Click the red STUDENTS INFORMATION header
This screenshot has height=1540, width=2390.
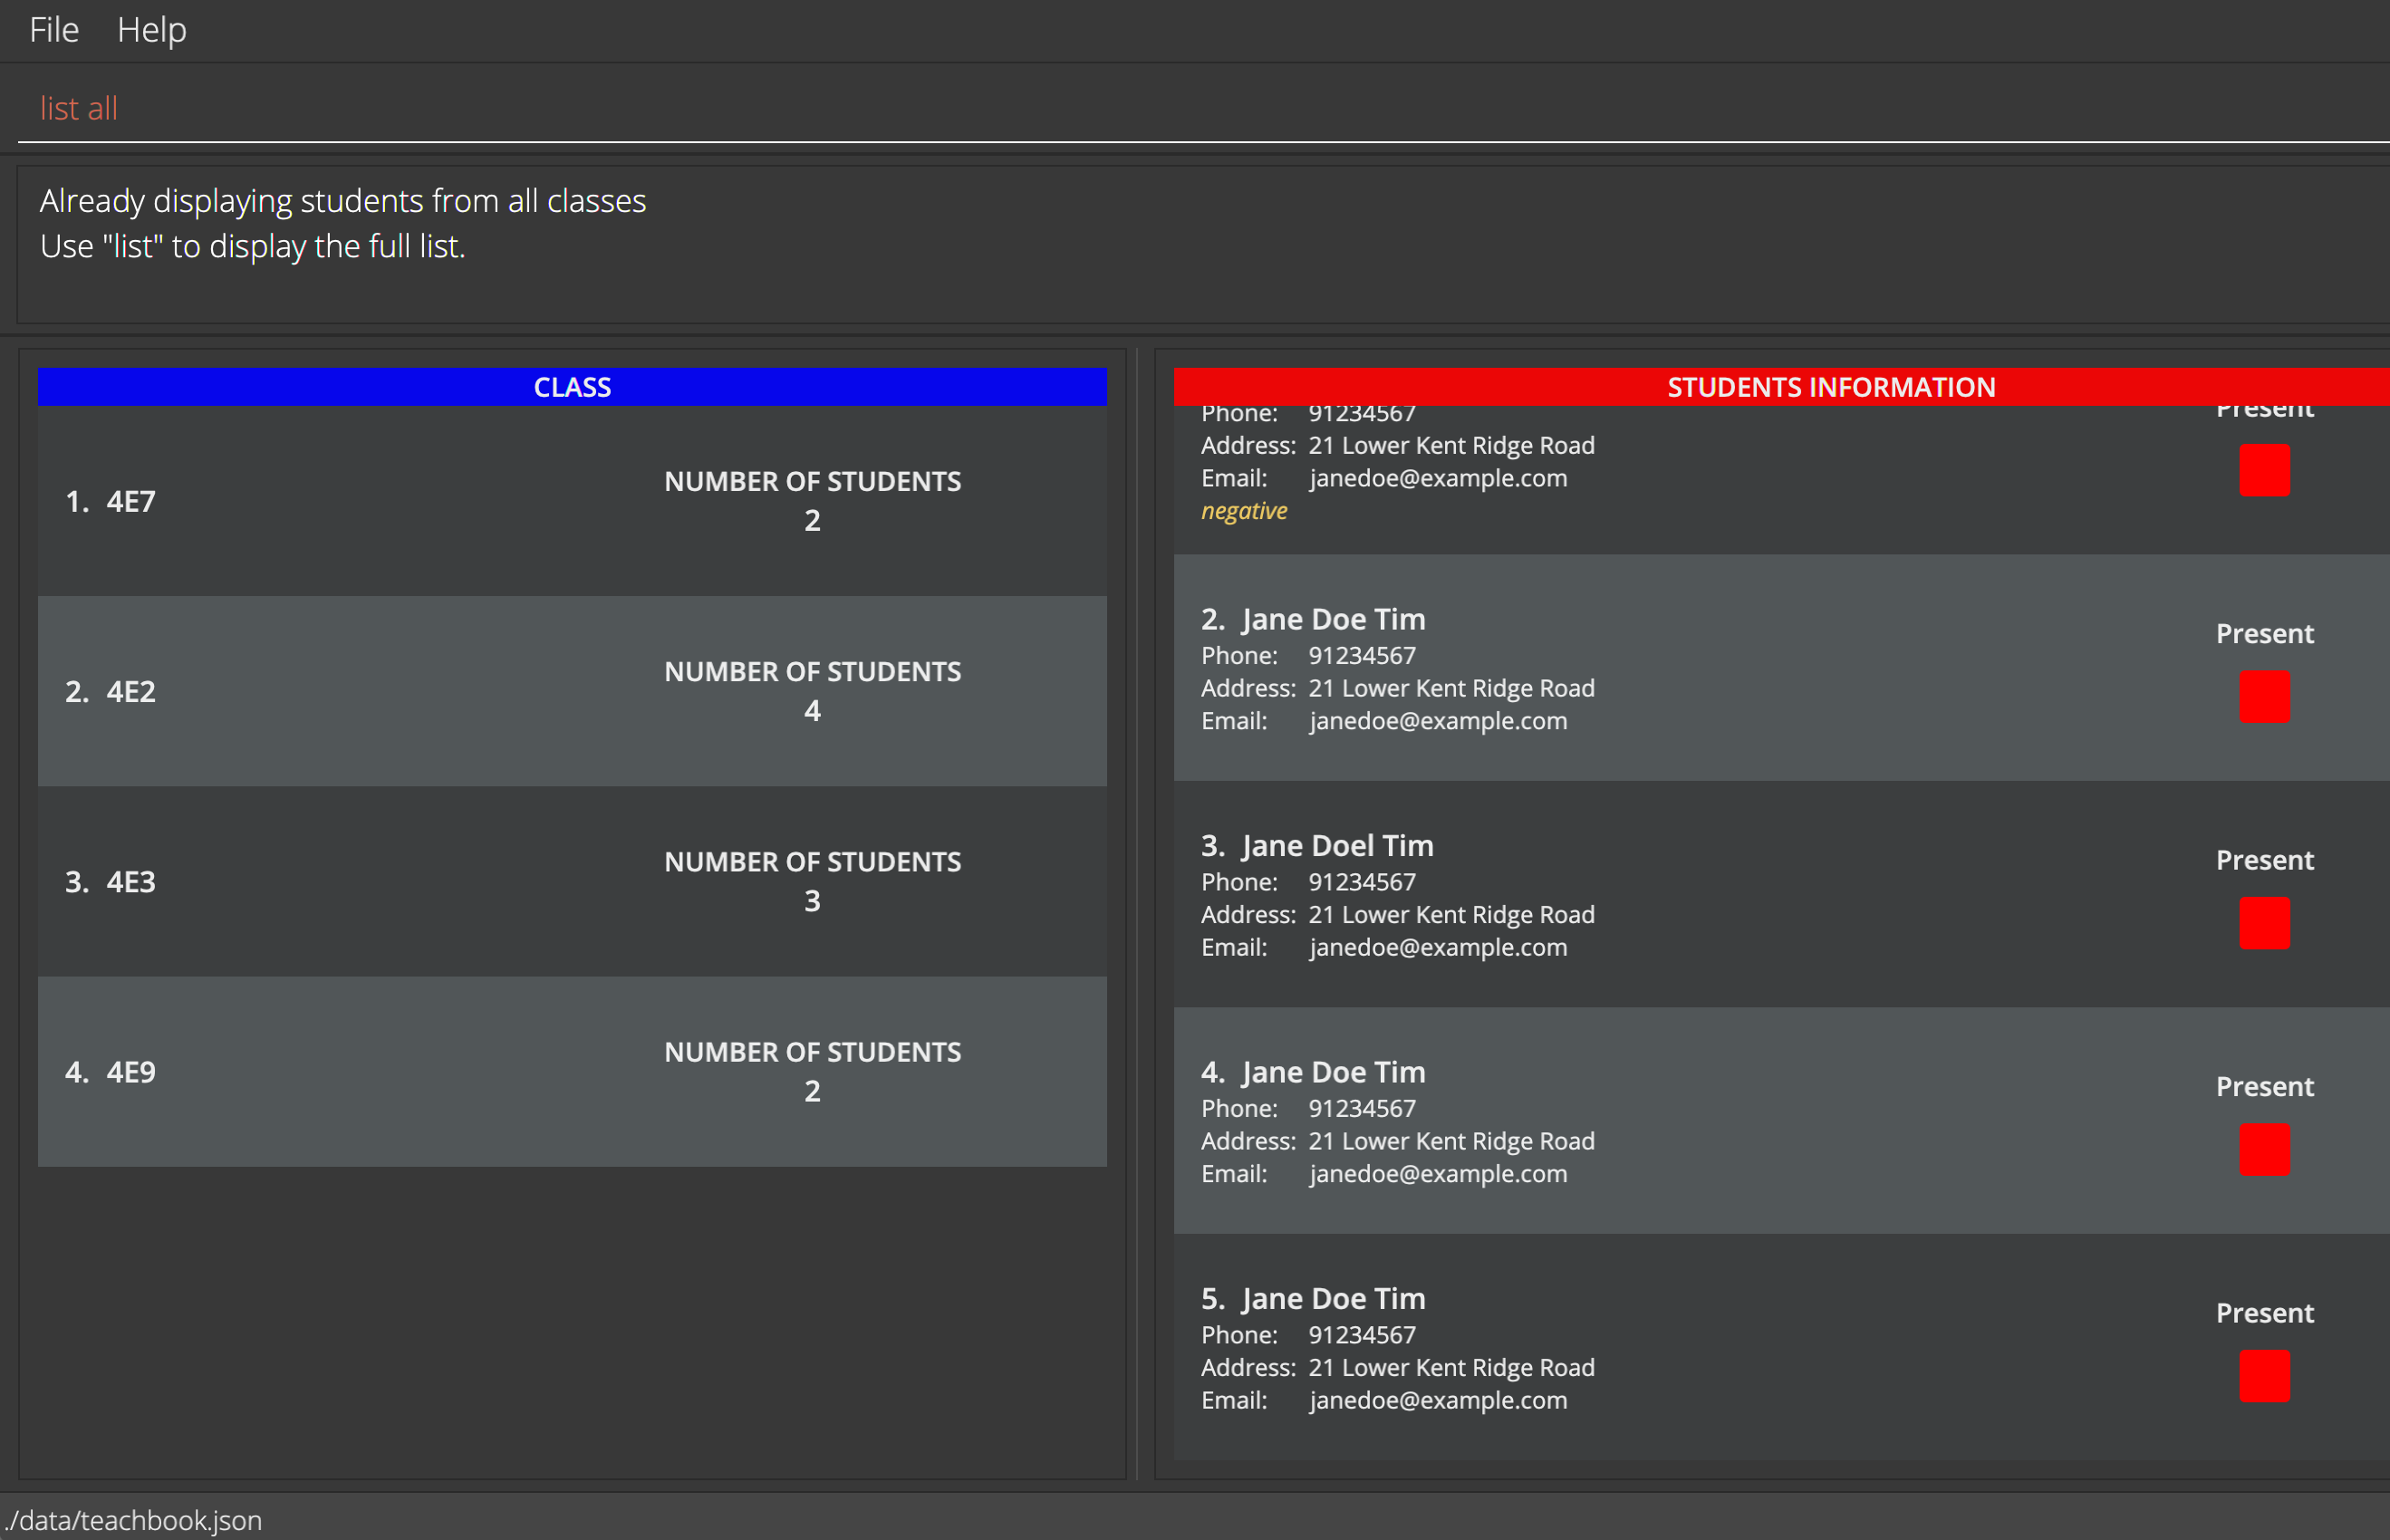pyautogui.click(x=1829, y=387)
